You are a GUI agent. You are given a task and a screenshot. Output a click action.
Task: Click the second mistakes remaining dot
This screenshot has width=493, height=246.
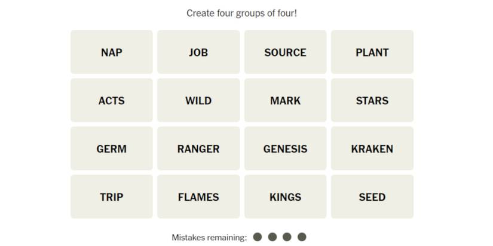point(272,237)
